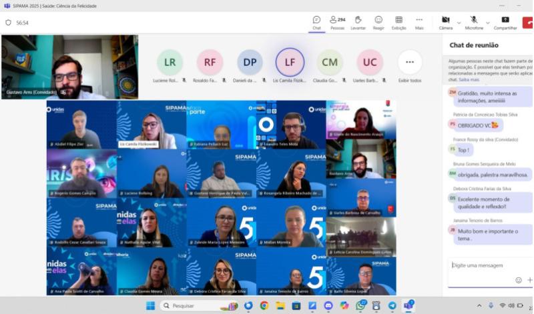Click the Teams taskbar icon

(x=409, y=305)
